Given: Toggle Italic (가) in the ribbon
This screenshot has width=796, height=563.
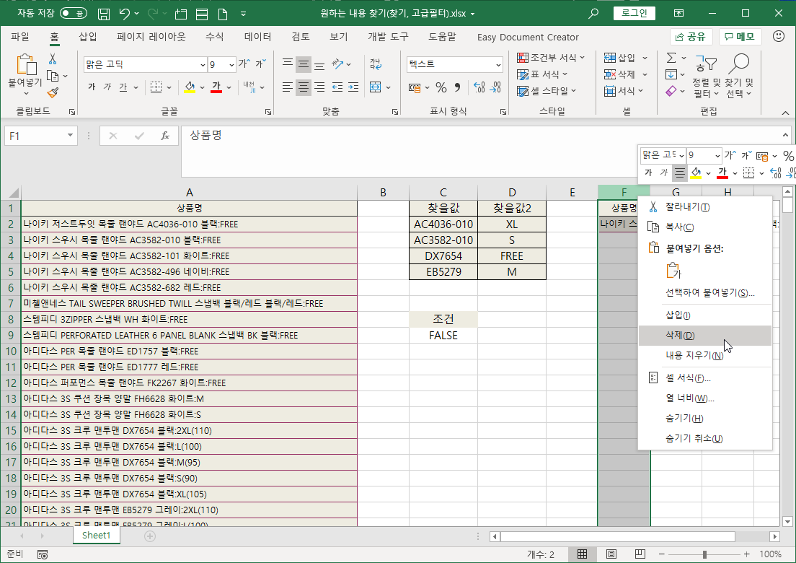Looking at the screenshot, I should pyautogui.click(x=107, y=87).
